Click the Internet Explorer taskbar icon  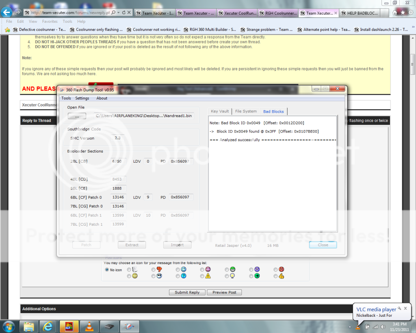[x=48, y=326]
